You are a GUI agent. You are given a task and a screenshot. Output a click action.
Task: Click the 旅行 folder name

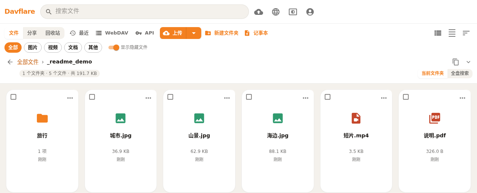42,135
